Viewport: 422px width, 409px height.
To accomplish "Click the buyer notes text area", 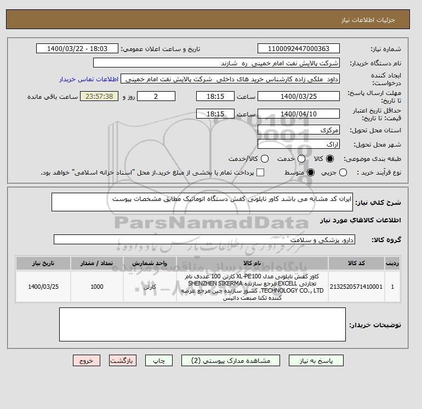I will 202,324.
